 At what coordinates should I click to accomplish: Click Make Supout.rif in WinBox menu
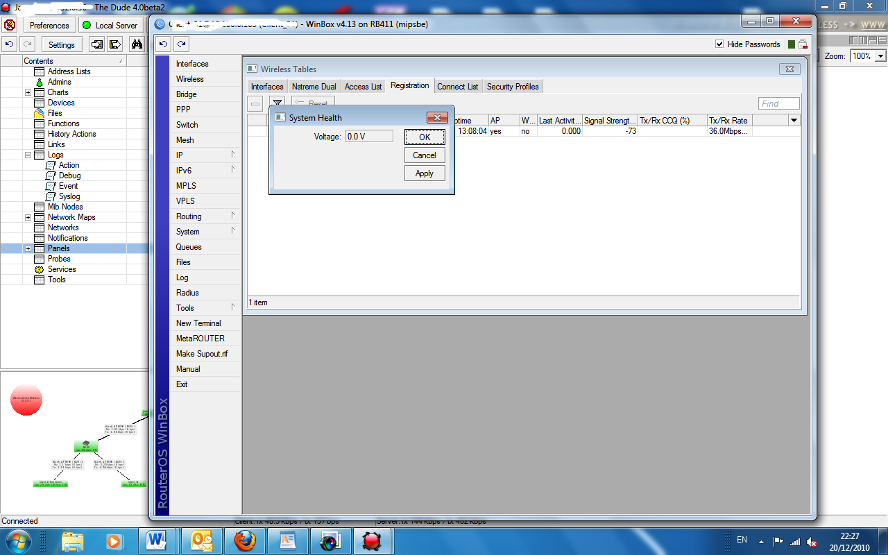point(205,354)
